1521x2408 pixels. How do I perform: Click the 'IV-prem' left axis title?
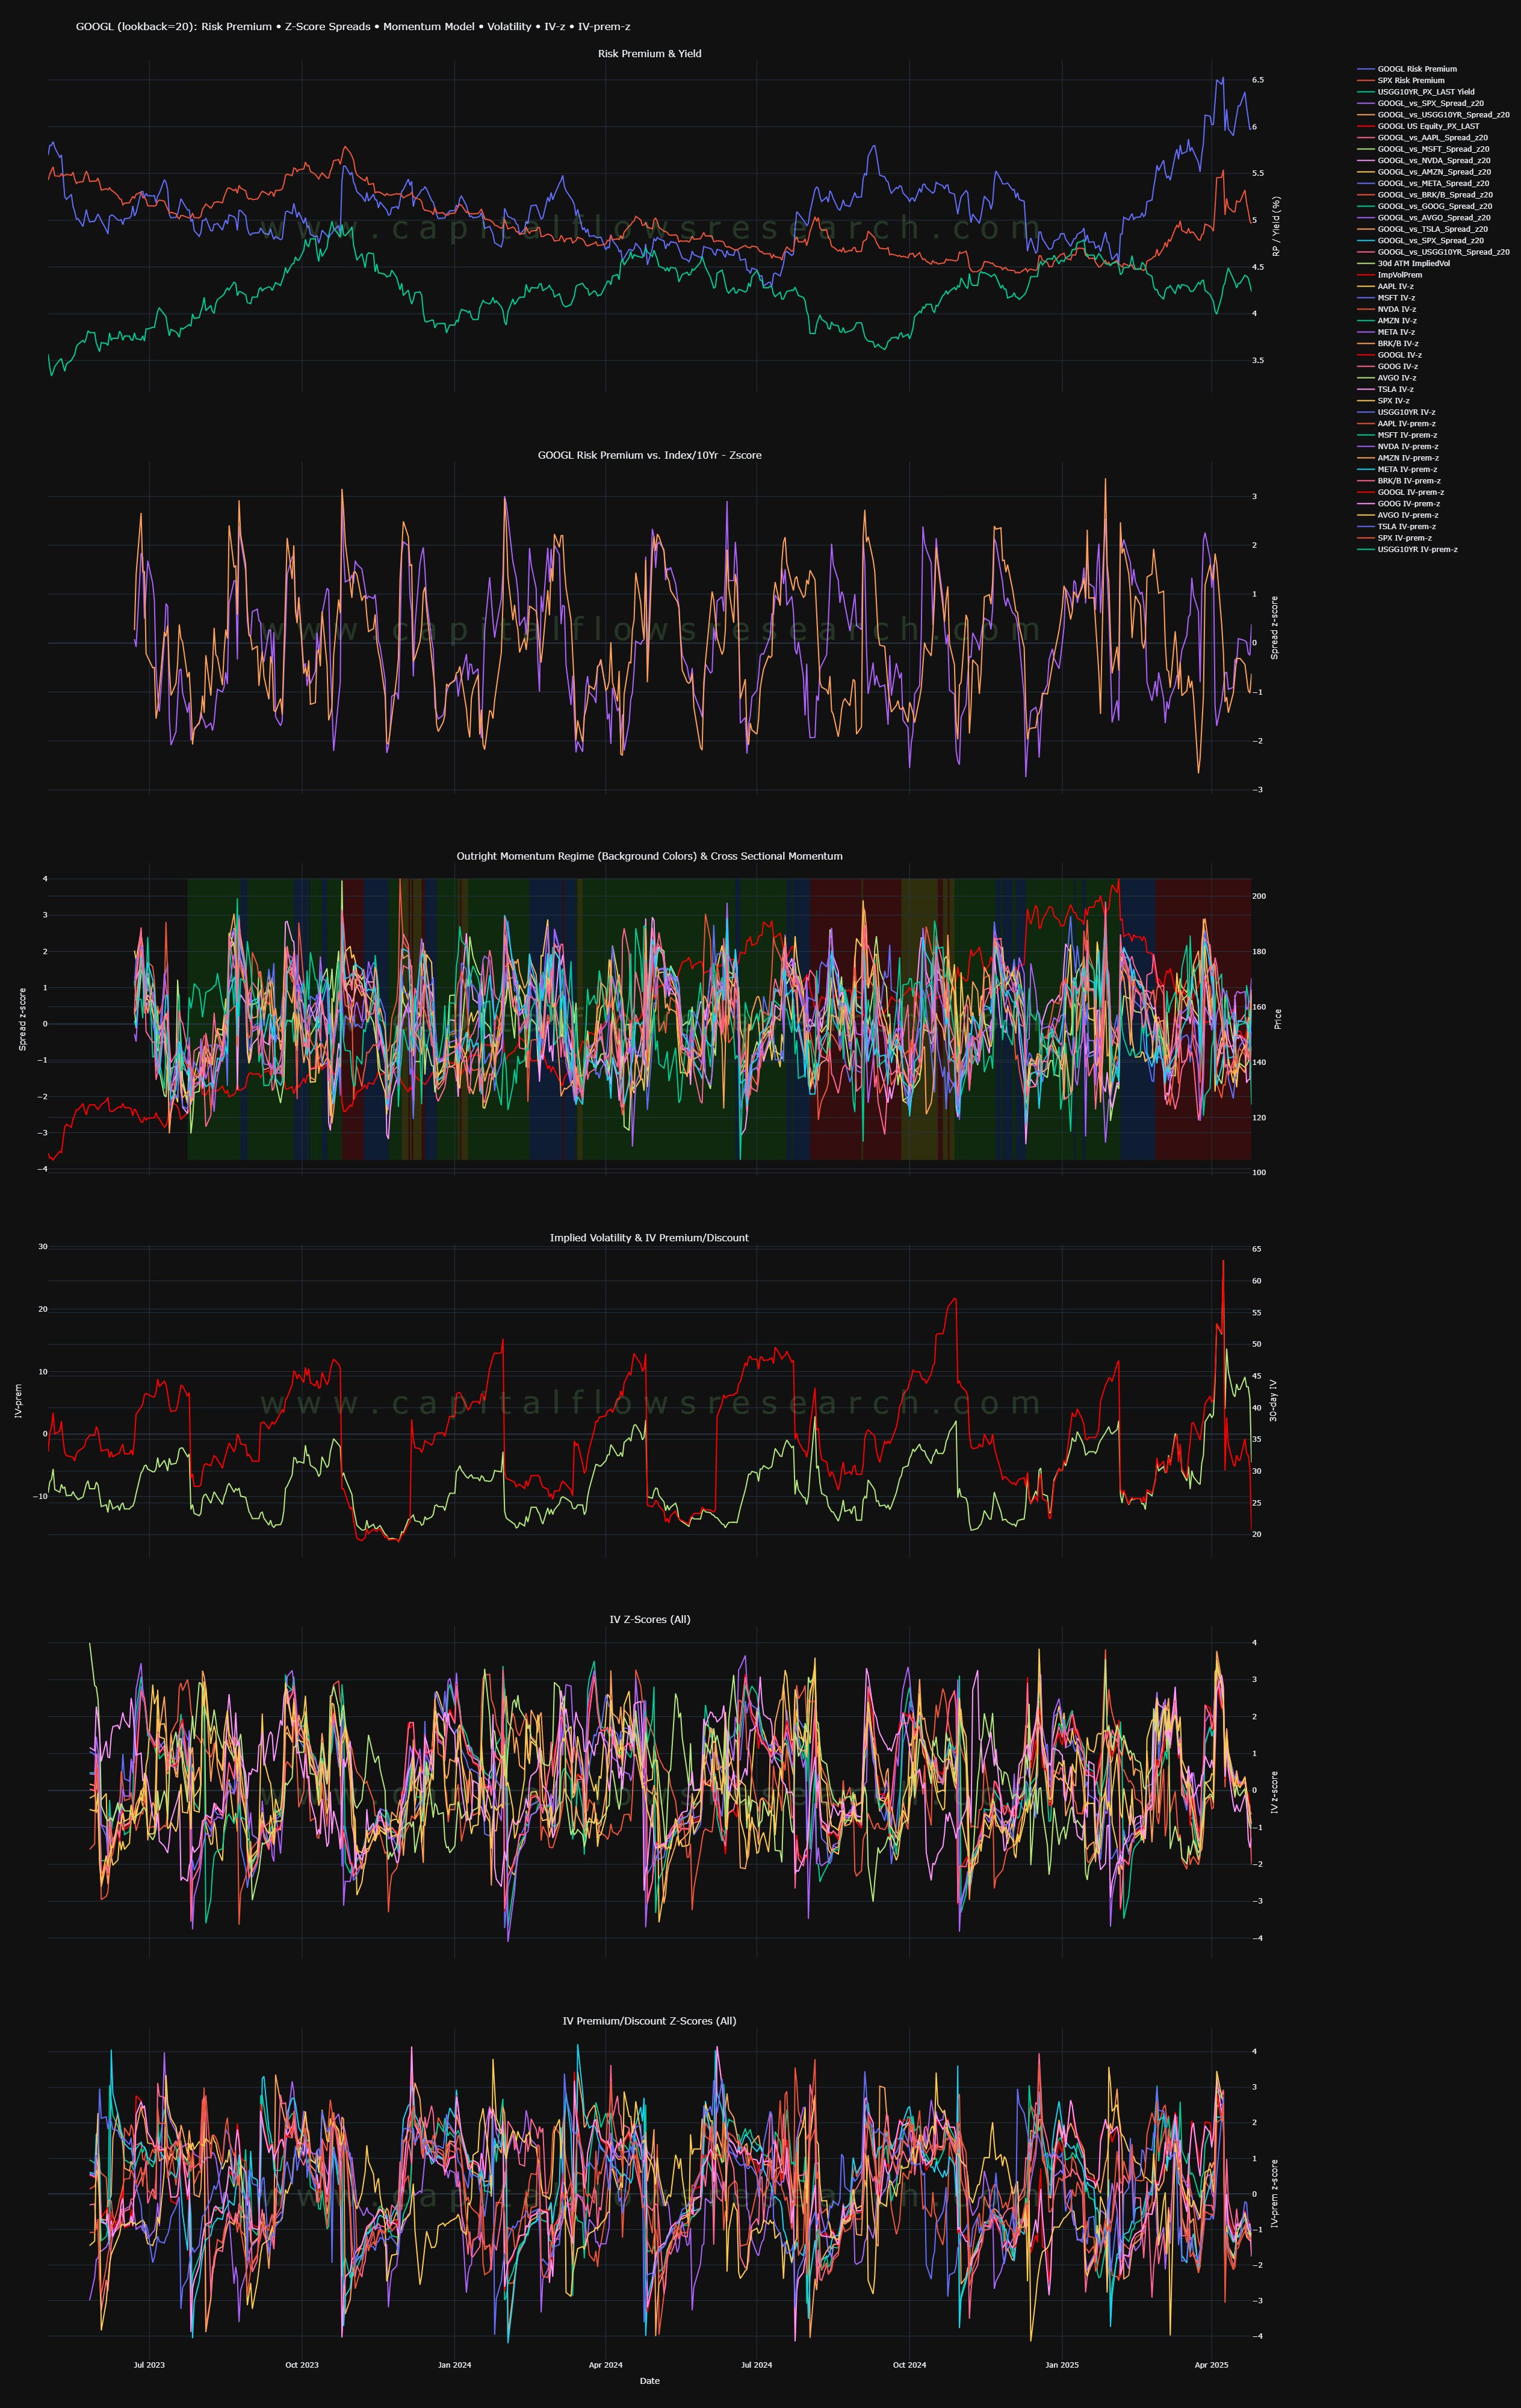18,1401
